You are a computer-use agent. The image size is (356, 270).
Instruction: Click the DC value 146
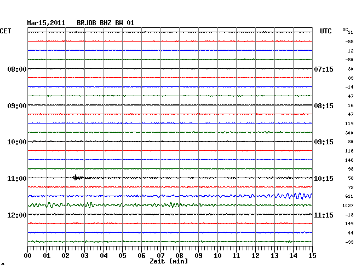[x=349, y=160]
